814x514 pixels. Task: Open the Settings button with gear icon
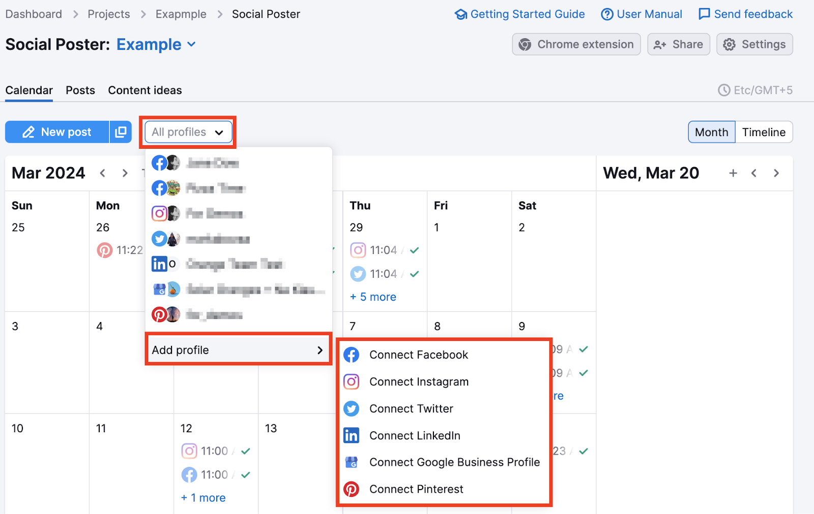(x=754, y=45)
